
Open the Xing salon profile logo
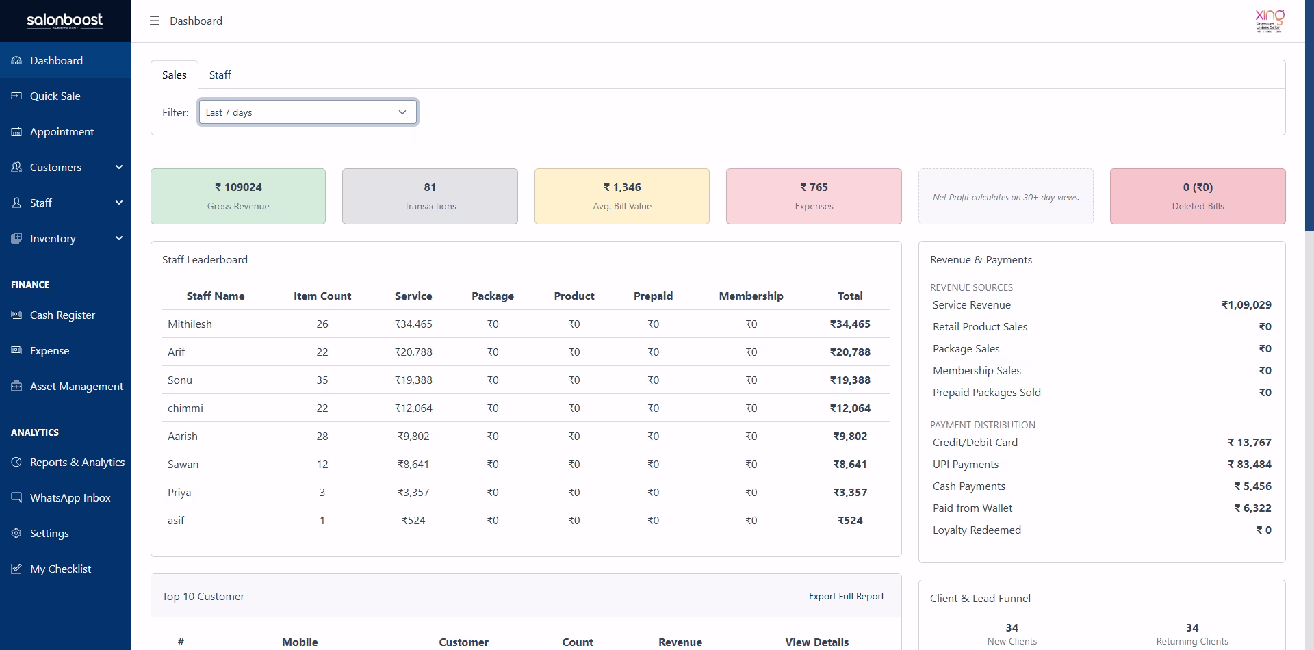[1269, 21]
